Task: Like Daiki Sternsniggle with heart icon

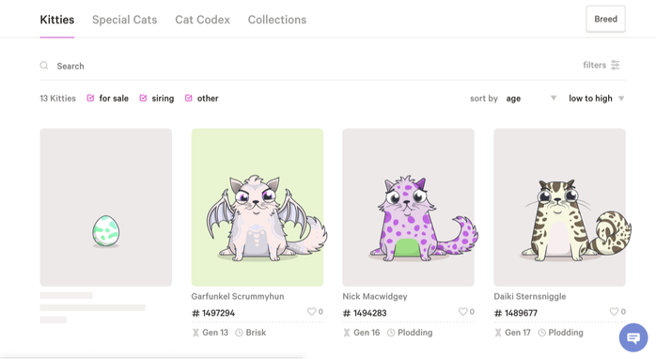Action: (614, 312)
